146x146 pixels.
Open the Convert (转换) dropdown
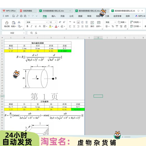(122, 22)
